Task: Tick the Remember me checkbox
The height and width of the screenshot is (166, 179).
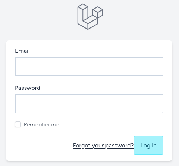Action: pos(18,124)
